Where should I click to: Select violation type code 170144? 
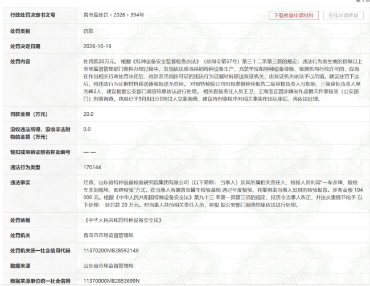point(92,167)
